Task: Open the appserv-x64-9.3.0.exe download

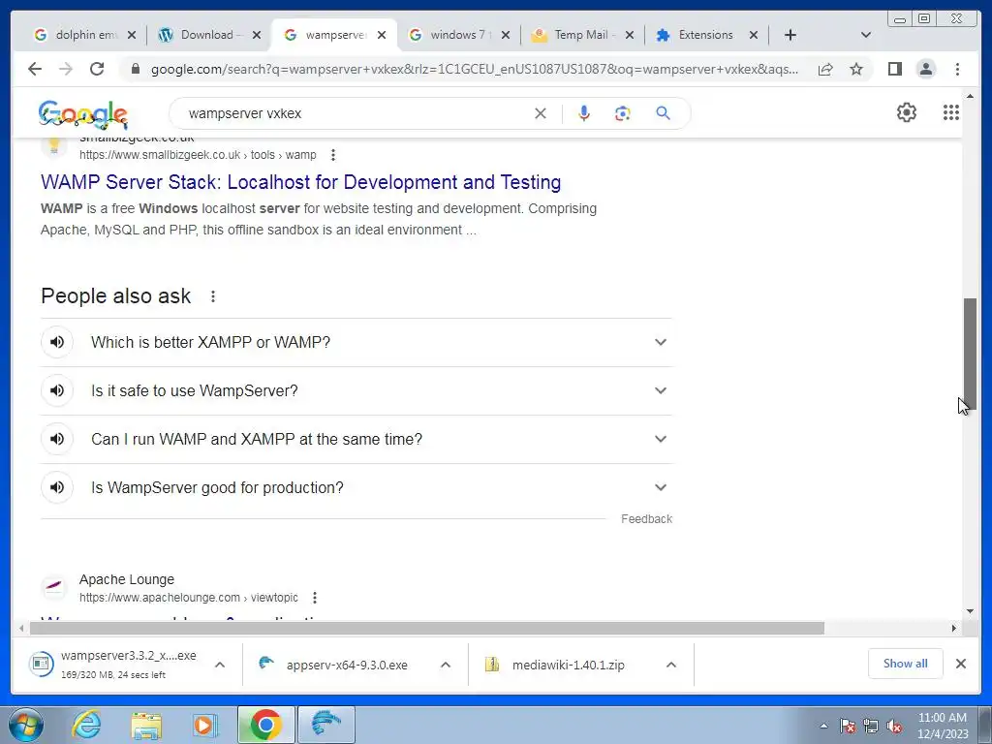Action: point(347,665)
